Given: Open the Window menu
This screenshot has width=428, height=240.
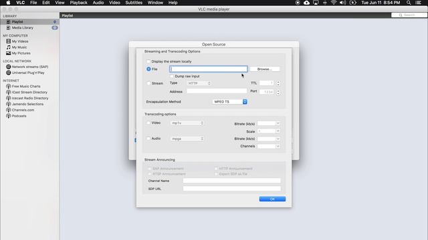Looking at the screenshot, I should click(155, 3).
